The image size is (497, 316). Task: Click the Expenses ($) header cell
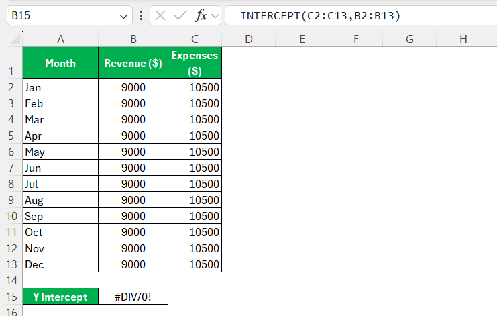[195, 63]
